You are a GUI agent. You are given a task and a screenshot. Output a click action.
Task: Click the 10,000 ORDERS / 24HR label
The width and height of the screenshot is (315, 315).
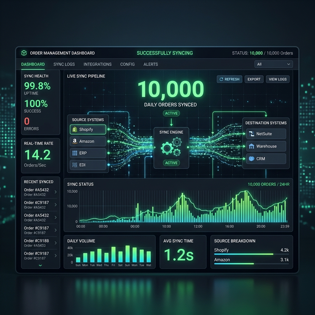click(x=269, y=184)
